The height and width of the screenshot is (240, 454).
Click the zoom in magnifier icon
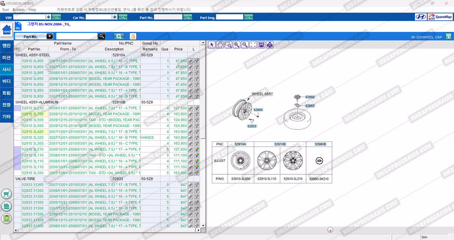coord(237,45)
